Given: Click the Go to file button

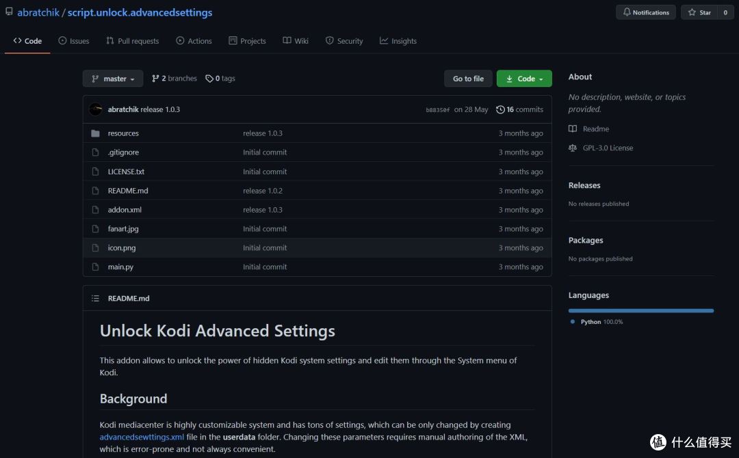Looking at the screenshot, I should [468, 79].
